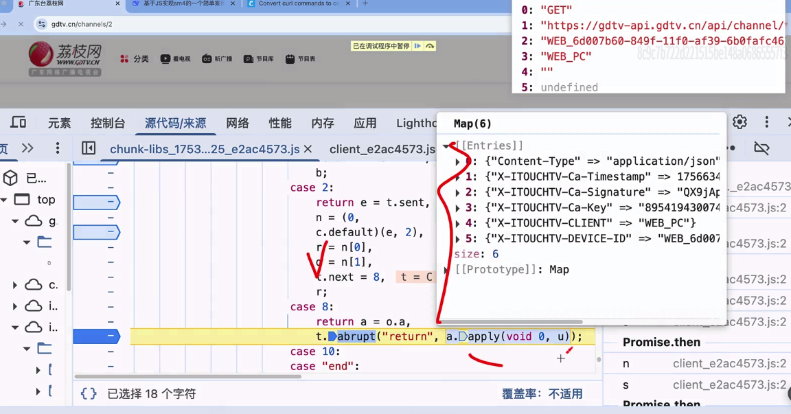
Task: Toggle breakpoint on t.abrupt return line
Action: (96, 336)
